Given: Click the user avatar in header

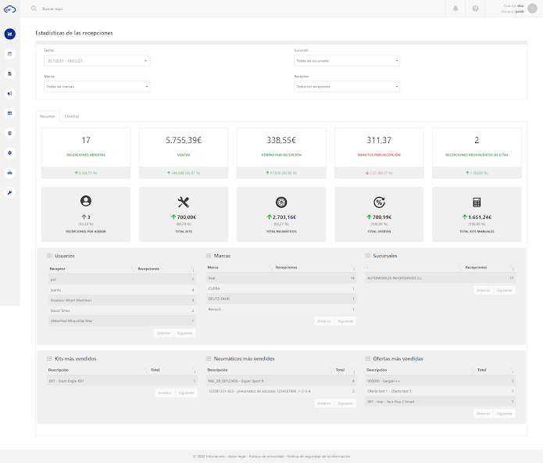Looking at the screenshot, I should click(x=532, y=9).
